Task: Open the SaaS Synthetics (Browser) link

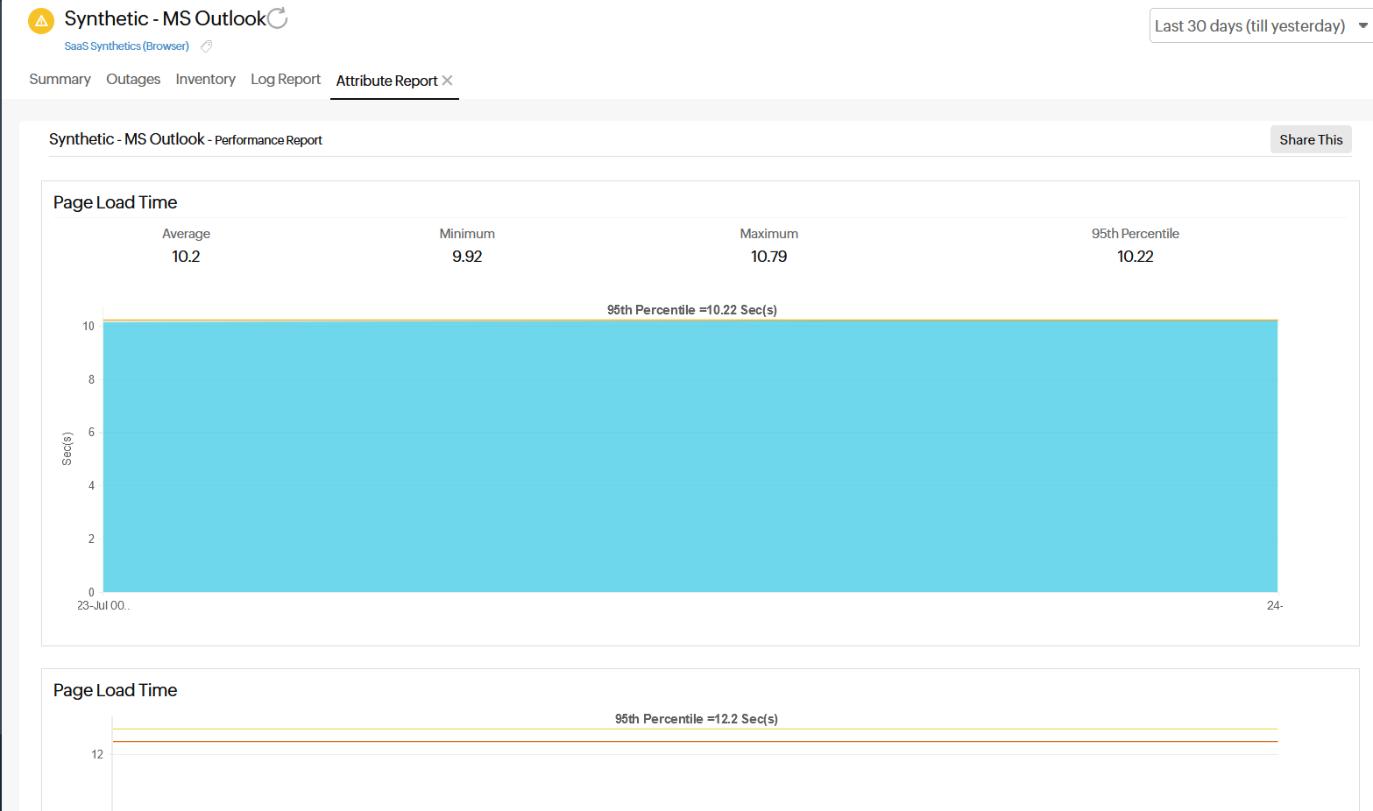Action: tap(125, 46)
